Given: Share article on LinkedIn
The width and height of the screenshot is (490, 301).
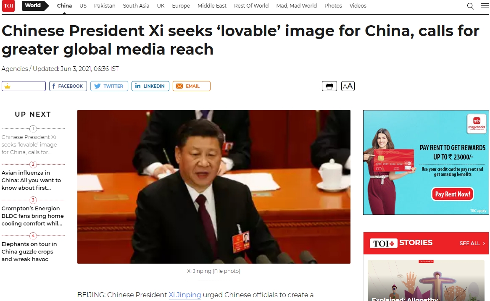Looking at the screenshot, I should [150, 86].
